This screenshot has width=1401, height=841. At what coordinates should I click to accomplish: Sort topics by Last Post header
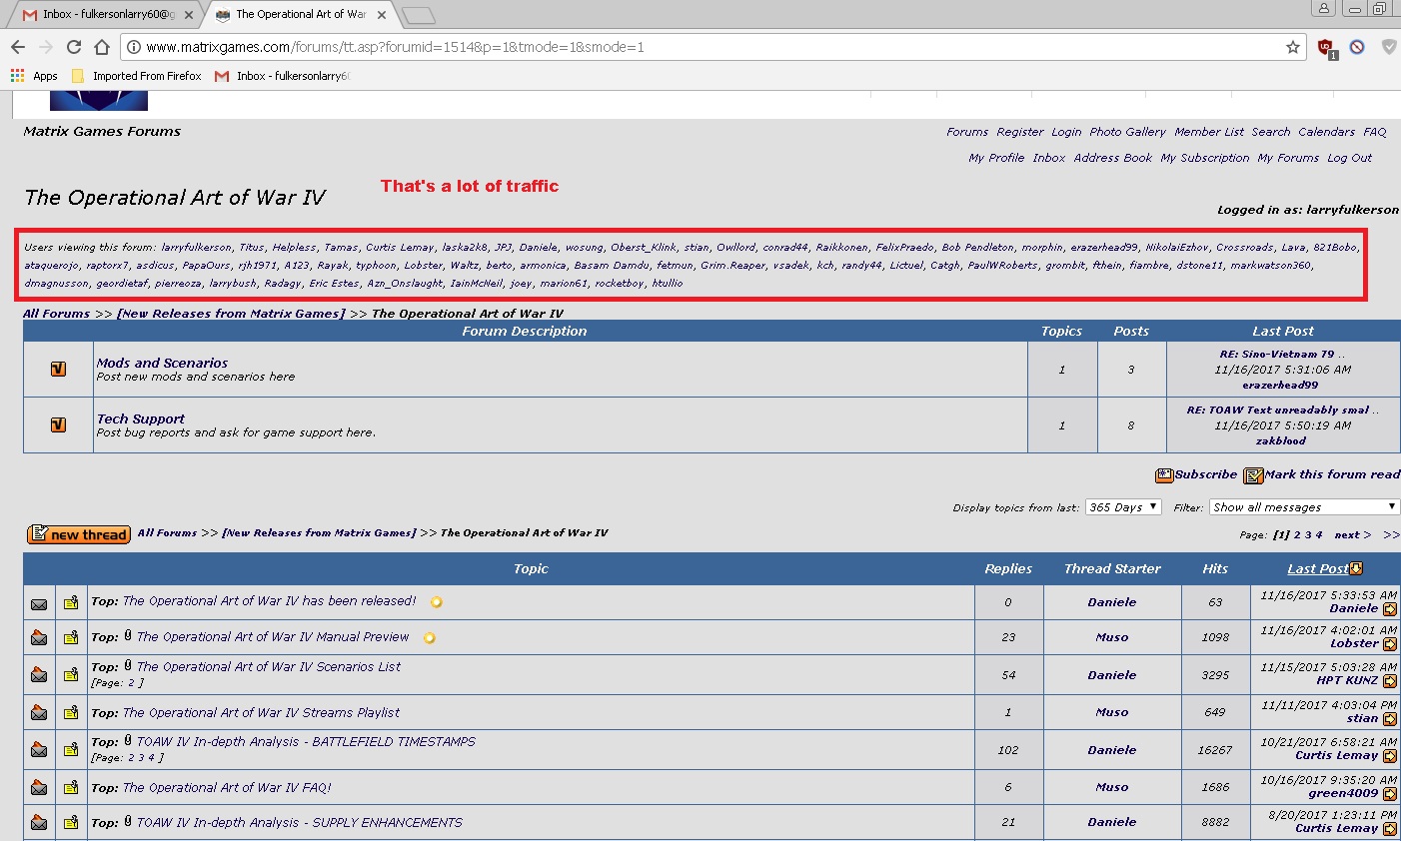pyautogui.click(x=1317, y=568)
